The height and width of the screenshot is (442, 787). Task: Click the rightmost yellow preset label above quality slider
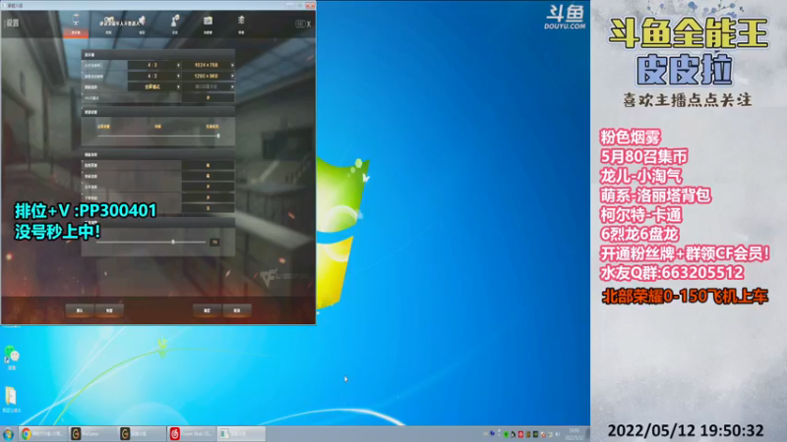(x=212, y=127)
